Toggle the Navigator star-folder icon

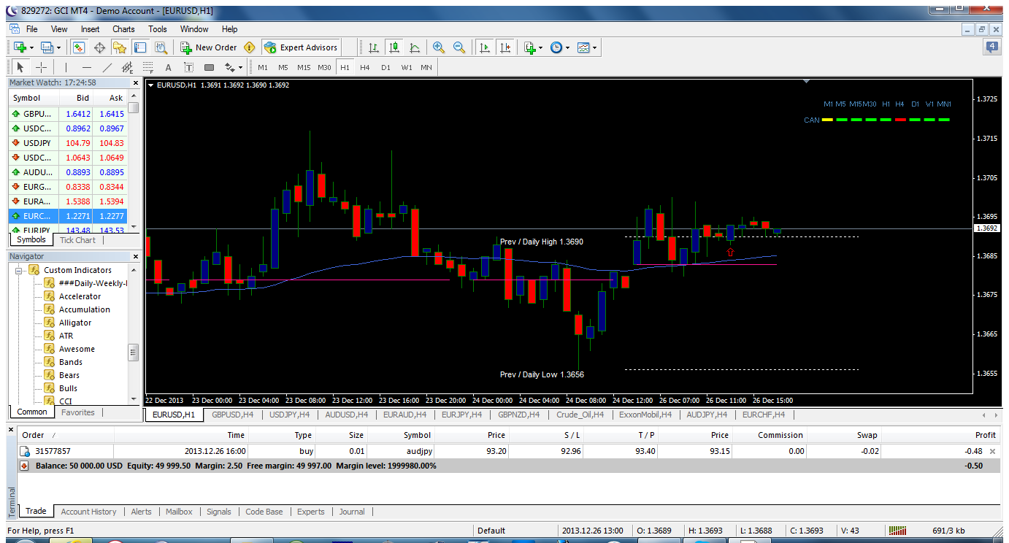(x=120, y=47)
